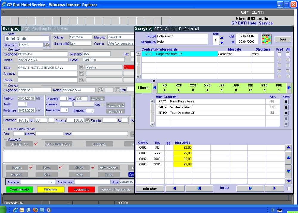Open the colored calendar grid icon
Image resolution: width=298 pixels, height=213 pixels.
[x=266, y=39]
